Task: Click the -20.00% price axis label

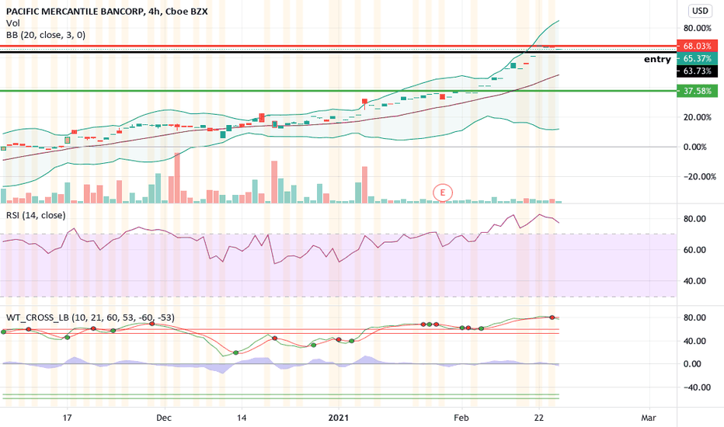Action: click(698, 176)
